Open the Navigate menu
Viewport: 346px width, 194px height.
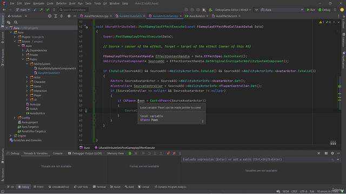tap(38, 4)
